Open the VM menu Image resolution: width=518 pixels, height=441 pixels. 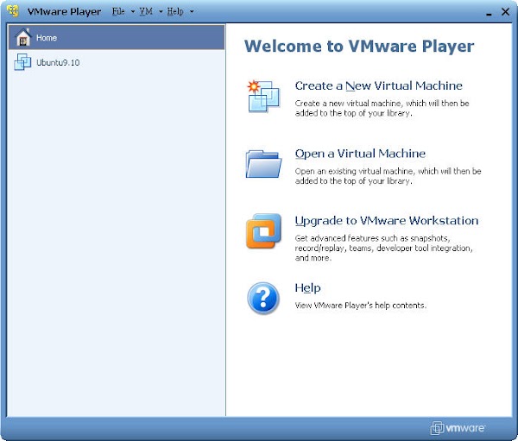146,11
